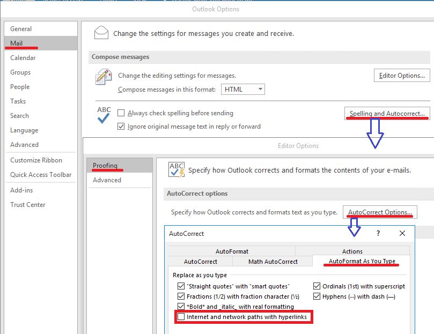
Task: Click the envelope icon beside the mail settings heading
Action: coord(101,33)
